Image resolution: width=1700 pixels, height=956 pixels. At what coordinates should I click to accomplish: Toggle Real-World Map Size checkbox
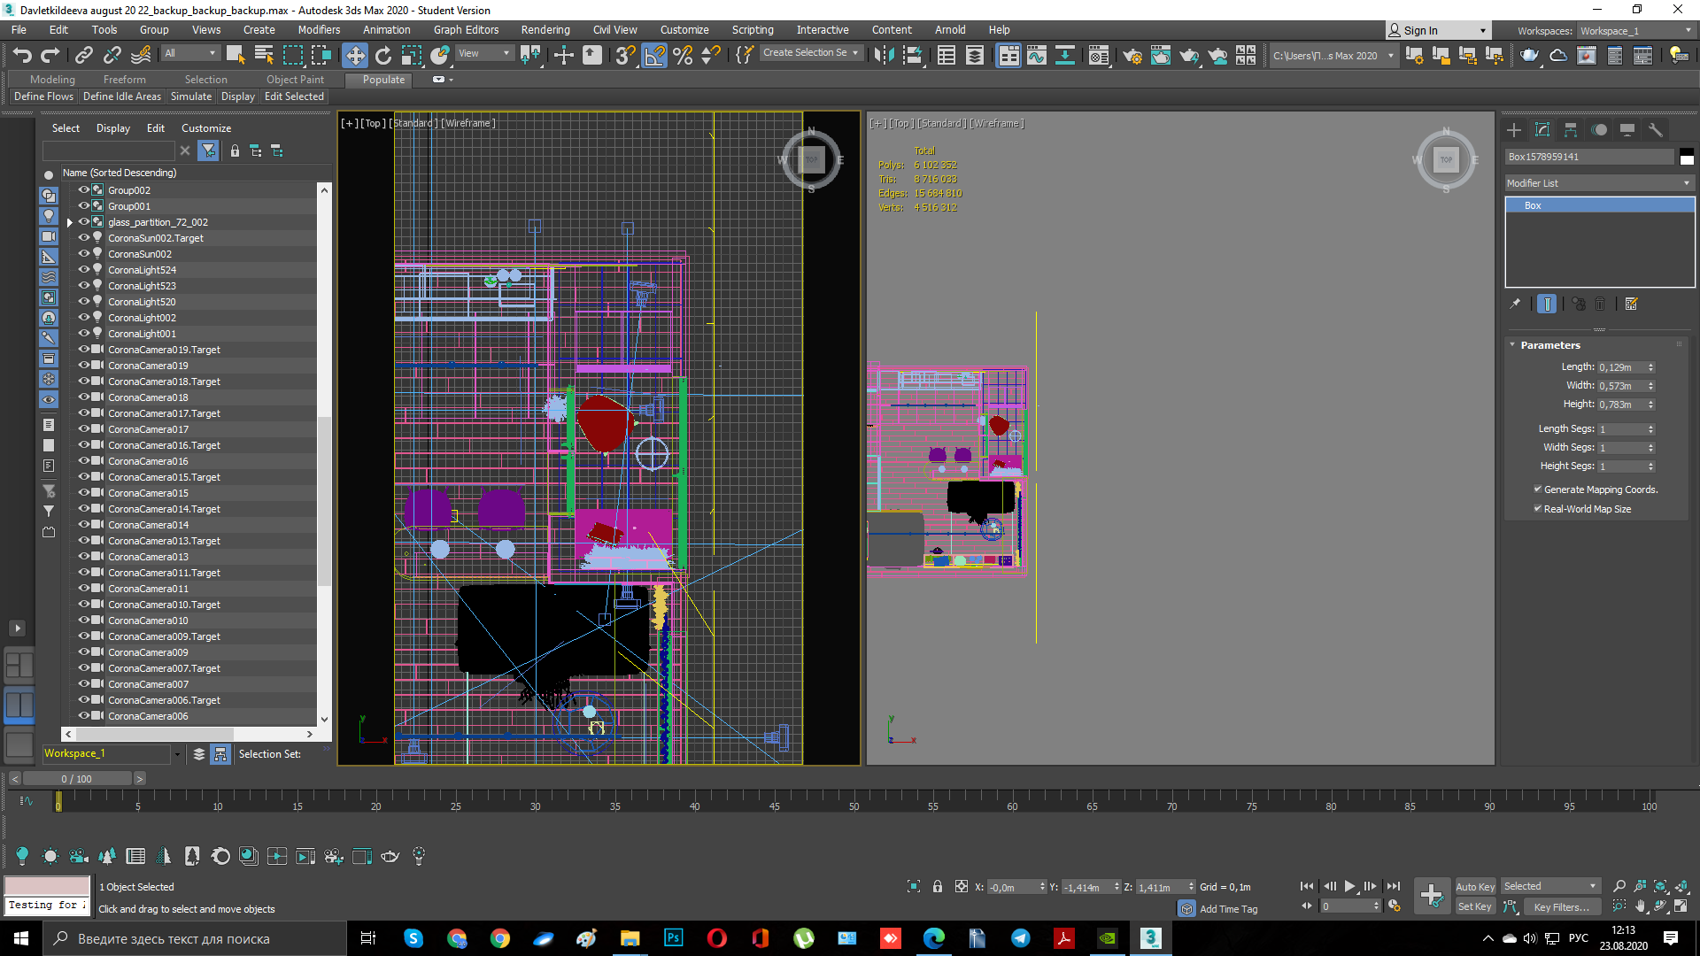[1538, 509]
